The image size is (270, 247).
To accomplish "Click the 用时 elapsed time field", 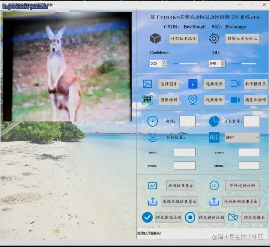I will [188, 121].
